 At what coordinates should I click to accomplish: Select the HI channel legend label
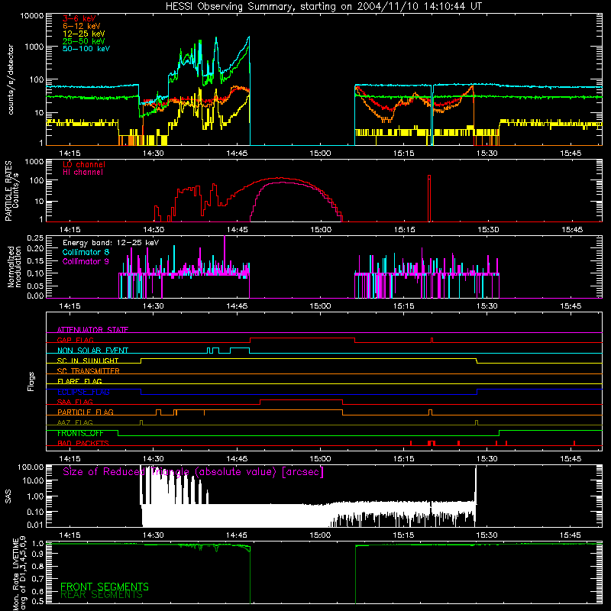click(82, 173)
